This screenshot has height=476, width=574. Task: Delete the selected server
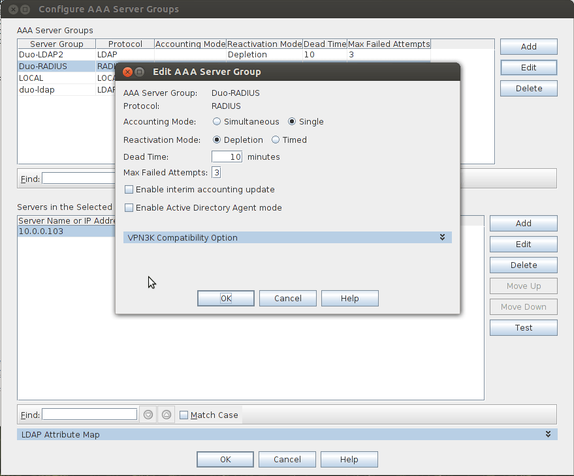[523, 265]
